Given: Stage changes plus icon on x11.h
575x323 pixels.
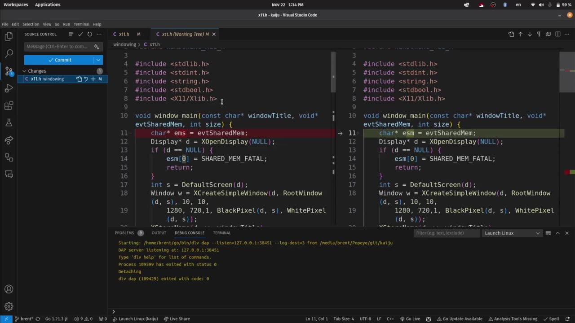Looking at the screenshot, I should 93,79.
